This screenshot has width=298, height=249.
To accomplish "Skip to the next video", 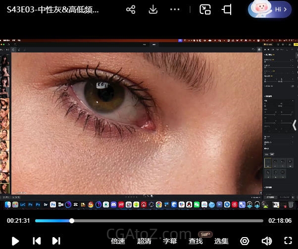I will (x=56, y=241).
